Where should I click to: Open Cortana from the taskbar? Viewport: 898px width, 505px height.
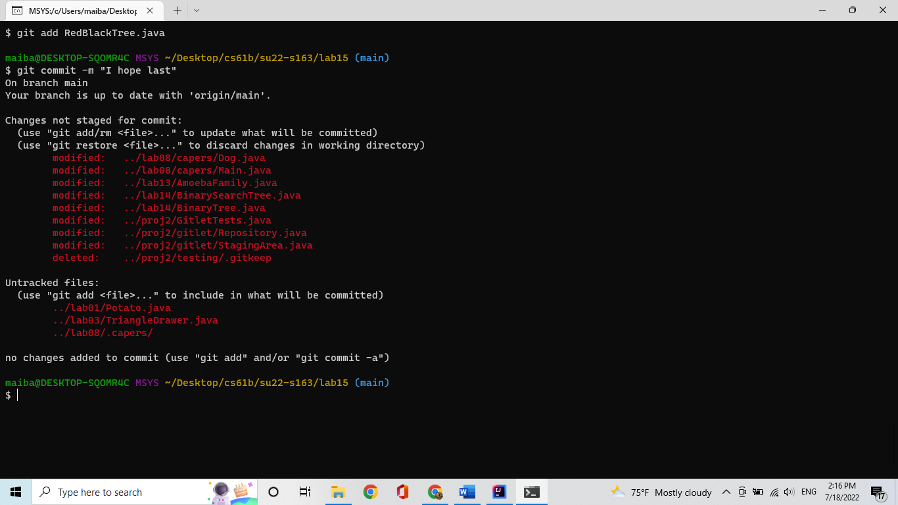coord(273,492)
